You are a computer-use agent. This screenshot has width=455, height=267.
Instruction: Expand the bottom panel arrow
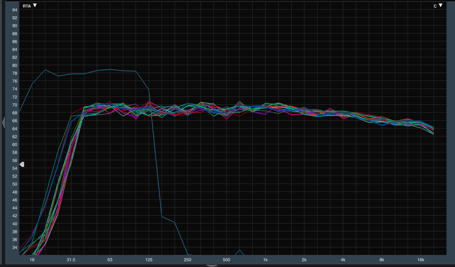[212, 266]
